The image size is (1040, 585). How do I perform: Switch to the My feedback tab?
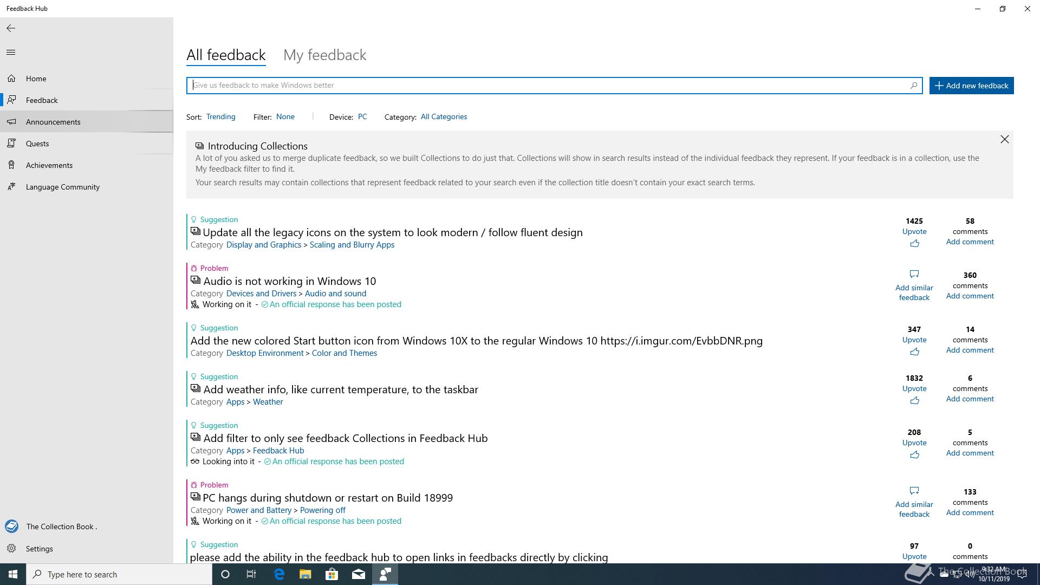[x=325, y=55]
